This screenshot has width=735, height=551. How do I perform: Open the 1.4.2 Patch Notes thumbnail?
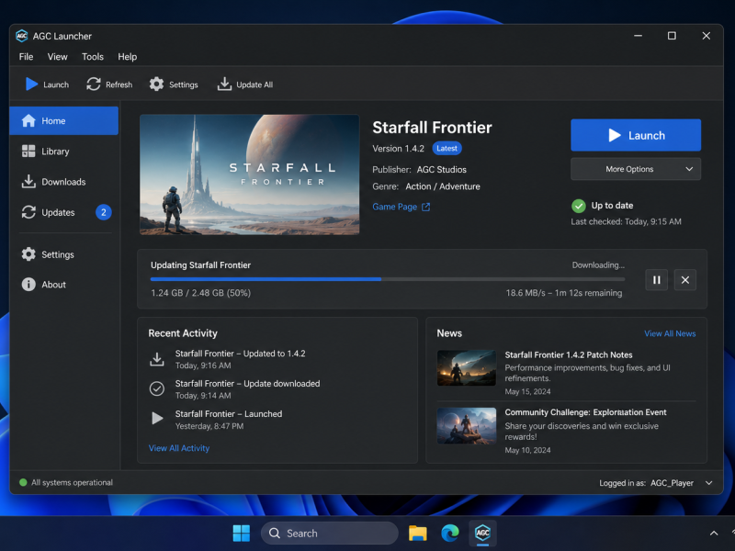tap(467, 368)
